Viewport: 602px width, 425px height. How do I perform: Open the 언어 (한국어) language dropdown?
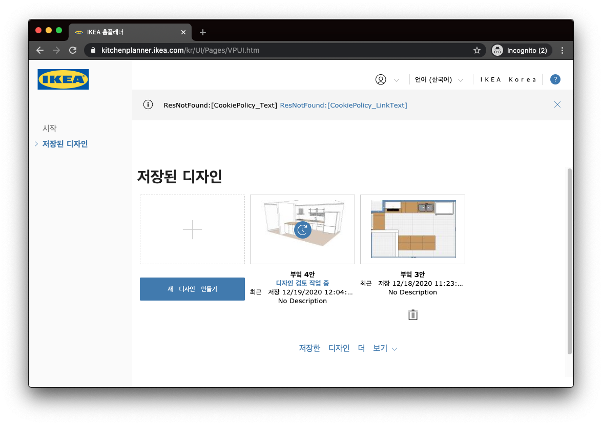point(439,79)
